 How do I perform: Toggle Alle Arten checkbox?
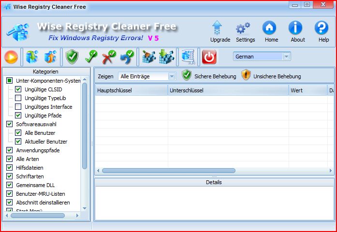coord(10,159)
